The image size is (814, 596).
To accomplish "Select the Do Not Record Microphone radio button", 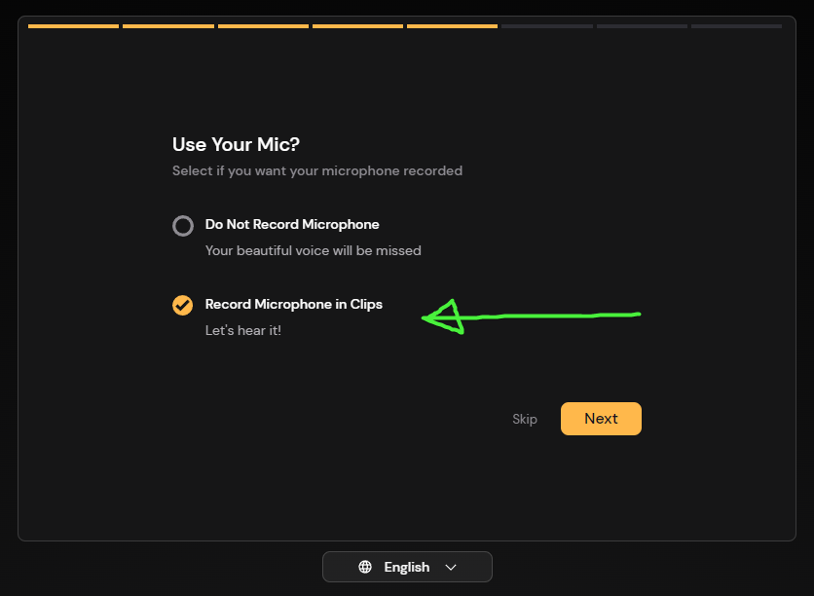I will 183,226.
